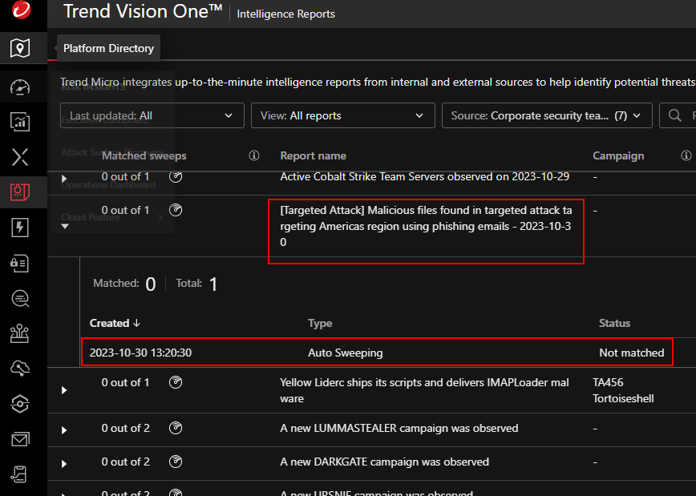
Task: Click the Auto Sweeping type cell
Action: [x=346, y=353]
